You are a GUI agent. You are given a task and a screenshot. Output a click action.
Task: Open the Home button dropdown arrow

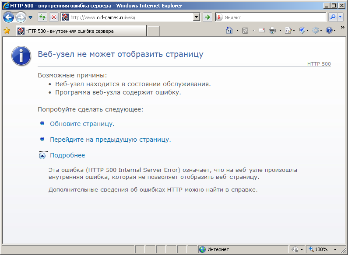[x=237, y=30]
